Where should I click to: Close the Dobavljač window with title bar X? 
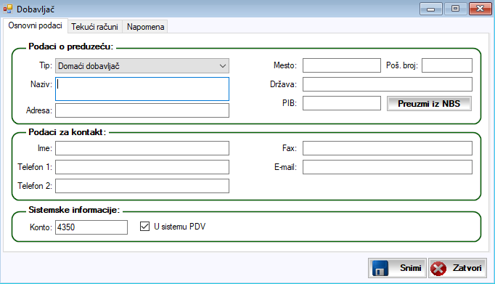coord(480,9)
